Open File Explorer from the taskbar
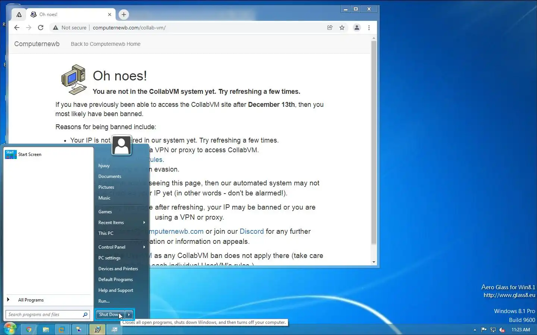The height and width of the screenshot is (335, 537). pos(46,329)
